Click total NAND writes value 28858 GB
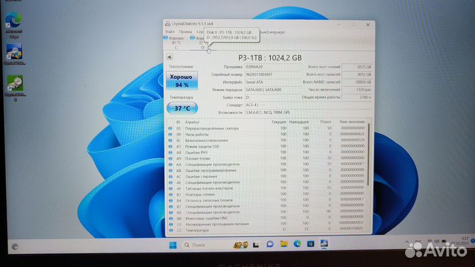The width and height of the screenshot is (475, 267). [x=357, y=82]
